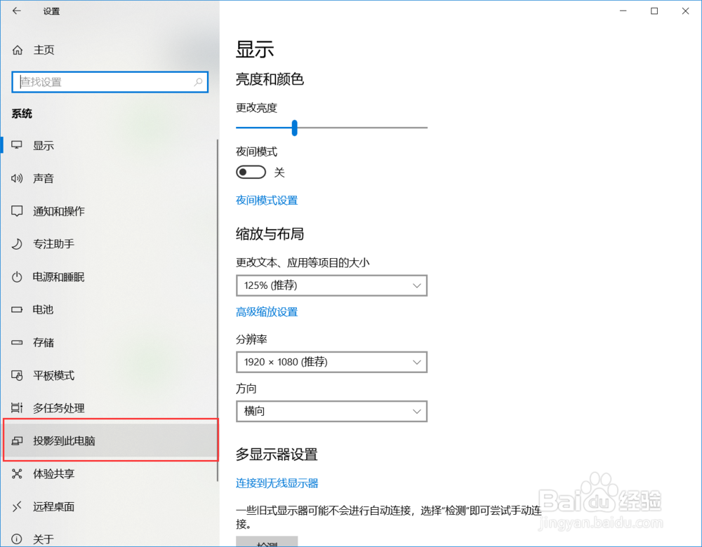Expand the 横向 orientation dropdown
This screenshot has width=702, height=547.
(331, 411)
